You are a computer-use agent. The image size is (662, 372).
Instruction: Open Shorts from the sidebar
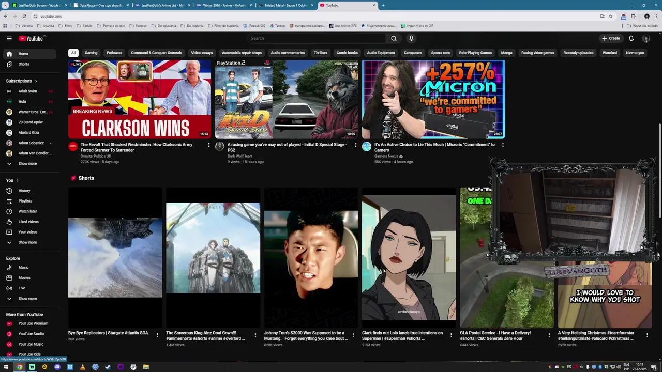pyautogui.click(x=30, y=64)
